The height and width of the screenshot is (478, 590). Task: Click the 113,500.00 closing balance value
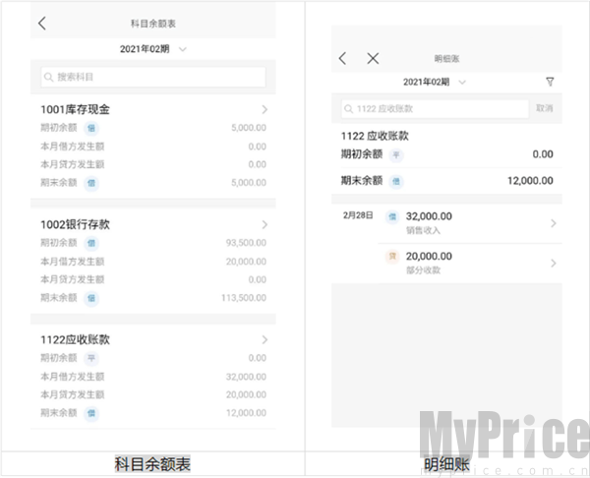[244, 298]
